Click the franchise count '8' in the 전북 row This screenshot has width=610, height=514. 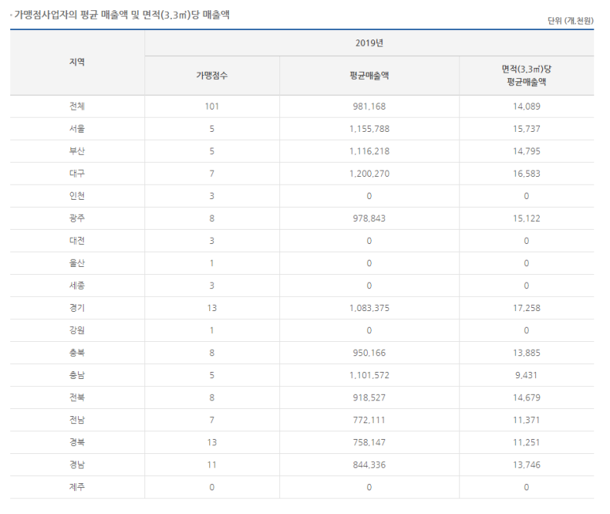click(x=211, y=398)
